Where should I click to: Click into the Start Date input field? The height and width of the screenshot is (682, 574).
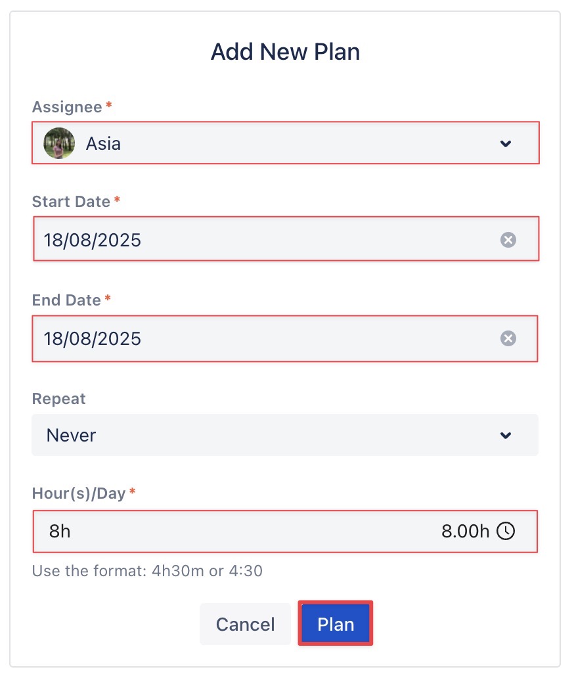coord(263,240)
